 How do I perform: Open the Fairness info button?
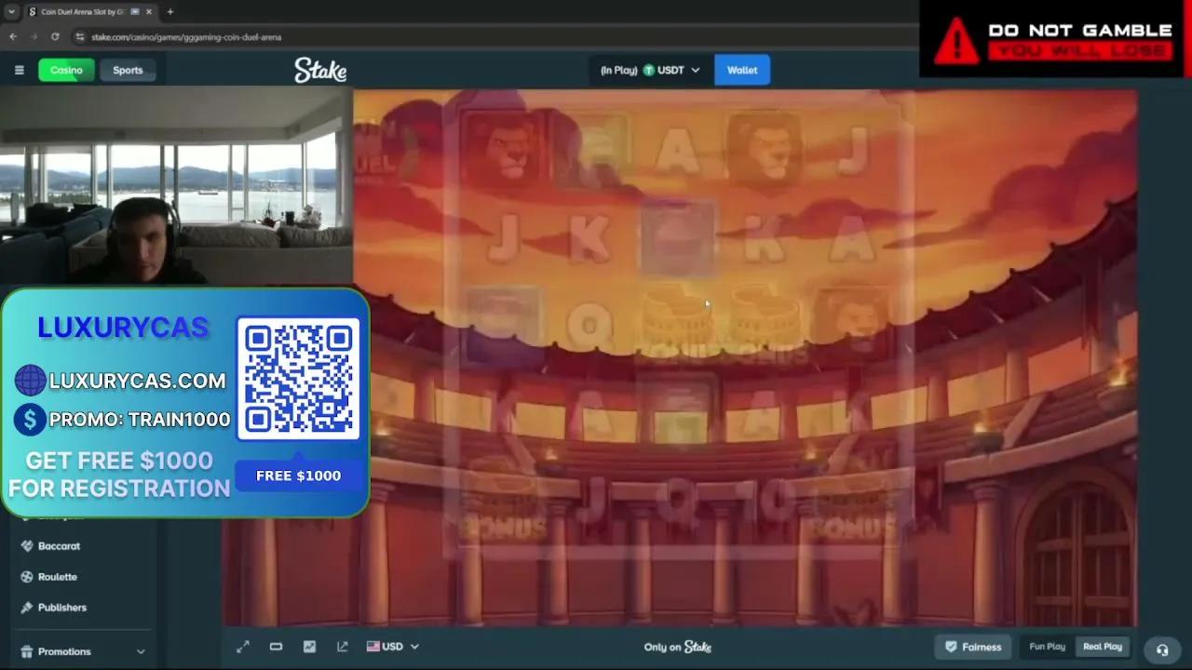tap(974, 647)
